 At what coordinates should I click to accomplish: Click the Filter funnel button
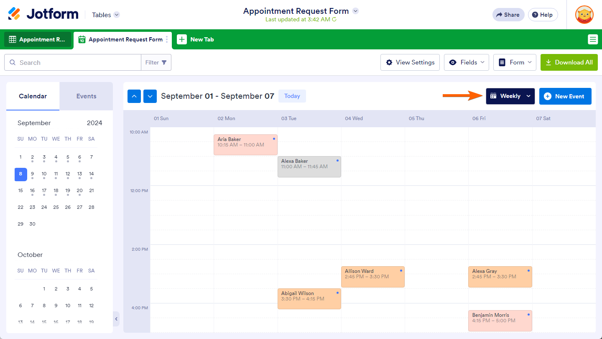point(156,62)
